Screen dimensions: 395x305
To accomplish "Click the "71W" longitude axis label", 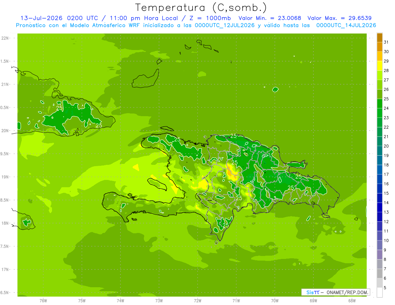I will [x=236, y=300].
